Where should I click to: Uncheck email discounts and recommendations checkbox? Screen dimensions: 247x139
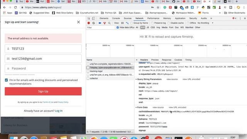(6, 80)
